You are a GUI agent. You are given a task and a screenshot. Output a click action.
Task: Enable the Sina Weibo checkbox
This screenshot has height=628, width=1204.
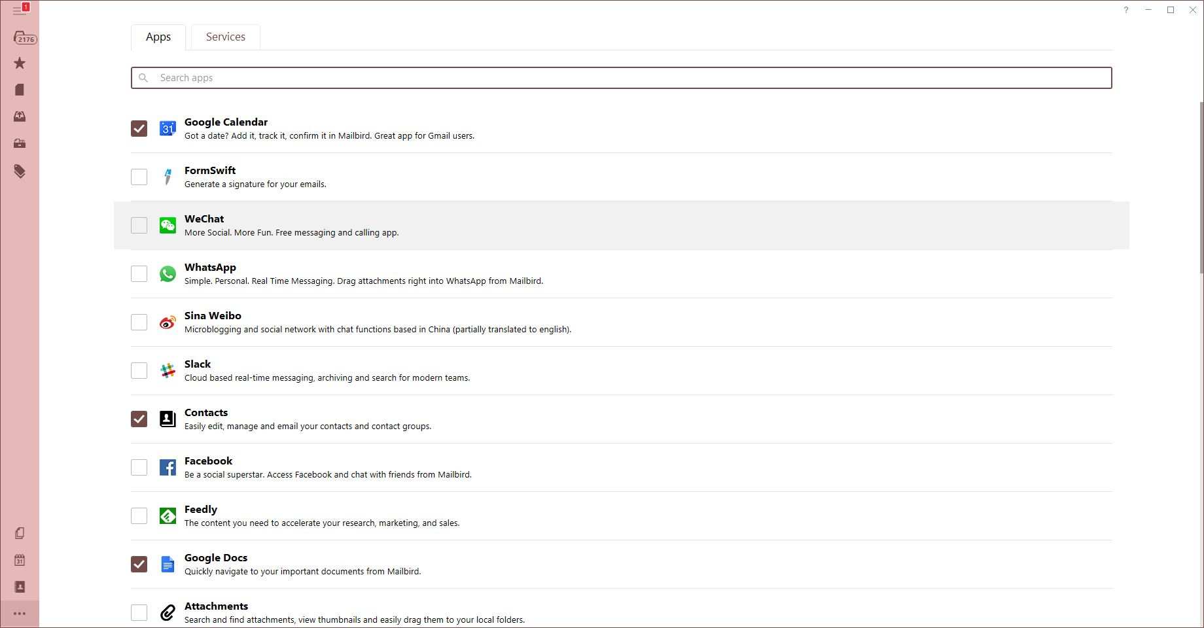click(139, 322)
